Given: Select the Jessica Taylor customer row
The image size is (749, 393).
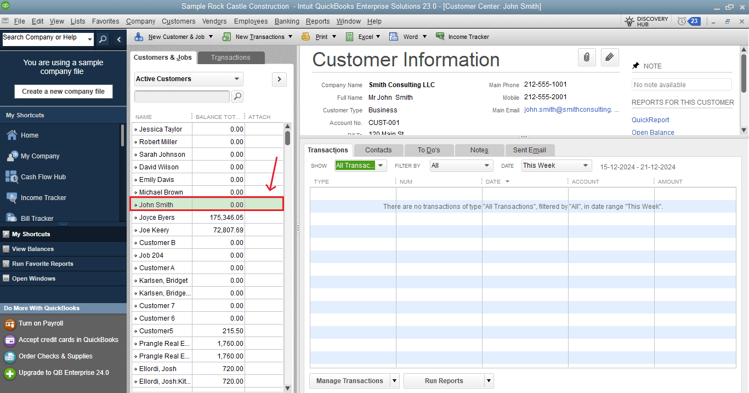Looking at the screenshot, I should click(208, 129).
